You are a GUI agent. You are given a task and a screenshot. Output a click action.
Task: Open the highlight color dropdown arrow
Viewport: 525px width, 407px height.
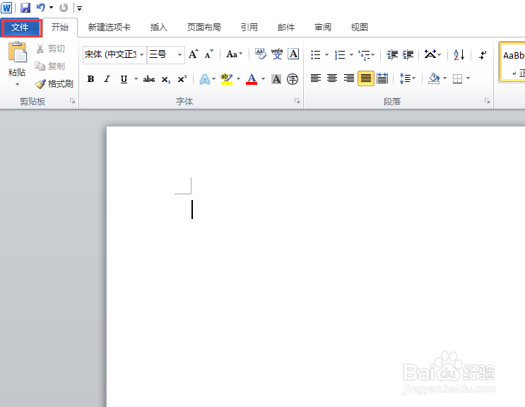coord(238,79)
